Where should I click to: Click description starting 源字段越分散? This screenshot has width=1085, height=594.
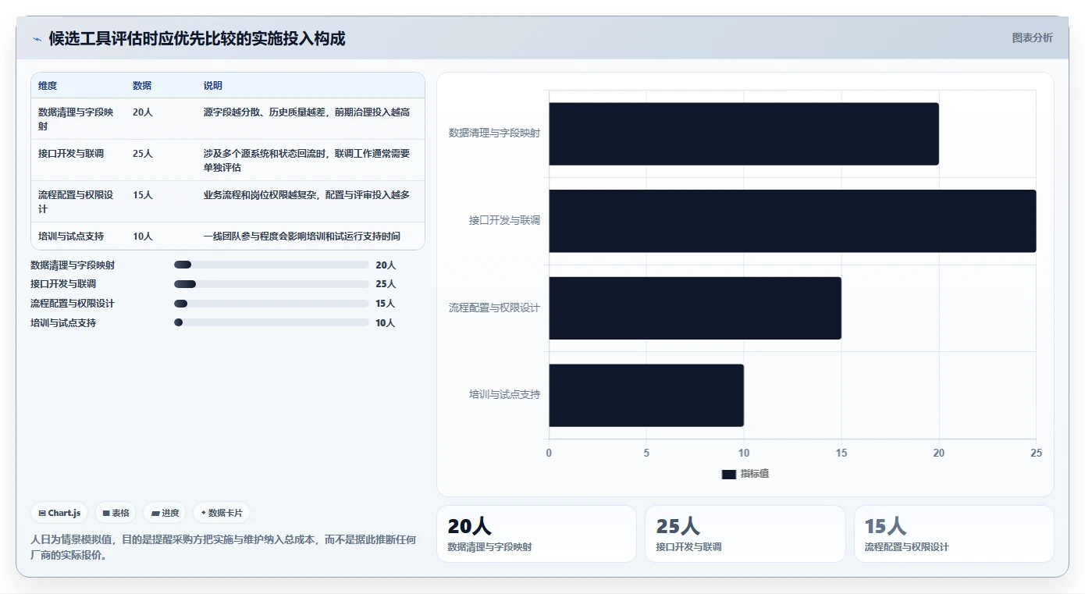[307, 112]
